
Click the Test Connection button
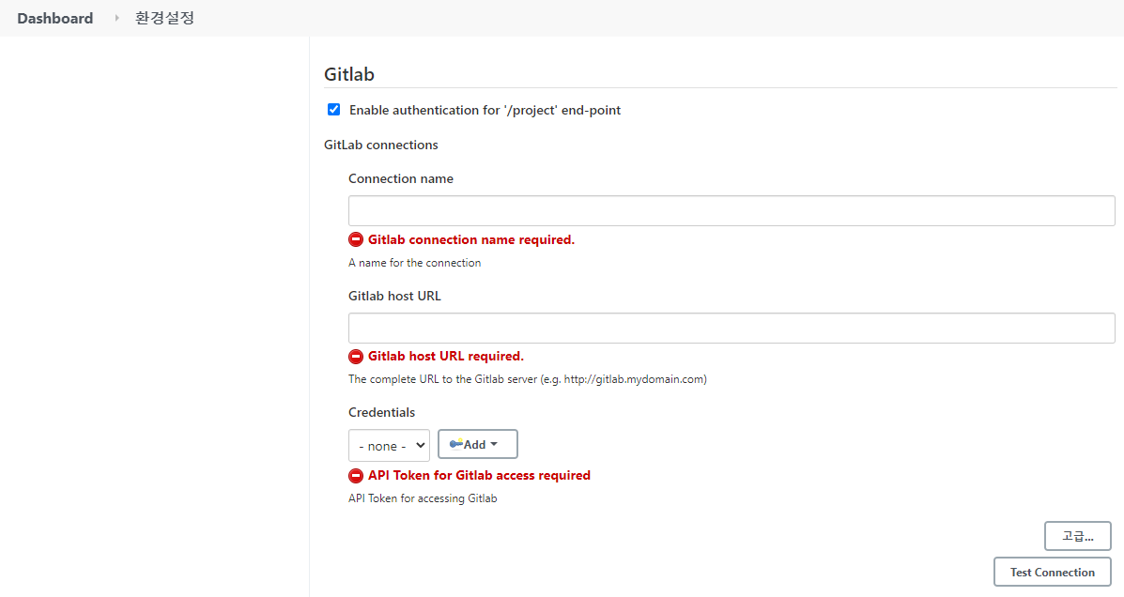click(x=1053, y=572)
